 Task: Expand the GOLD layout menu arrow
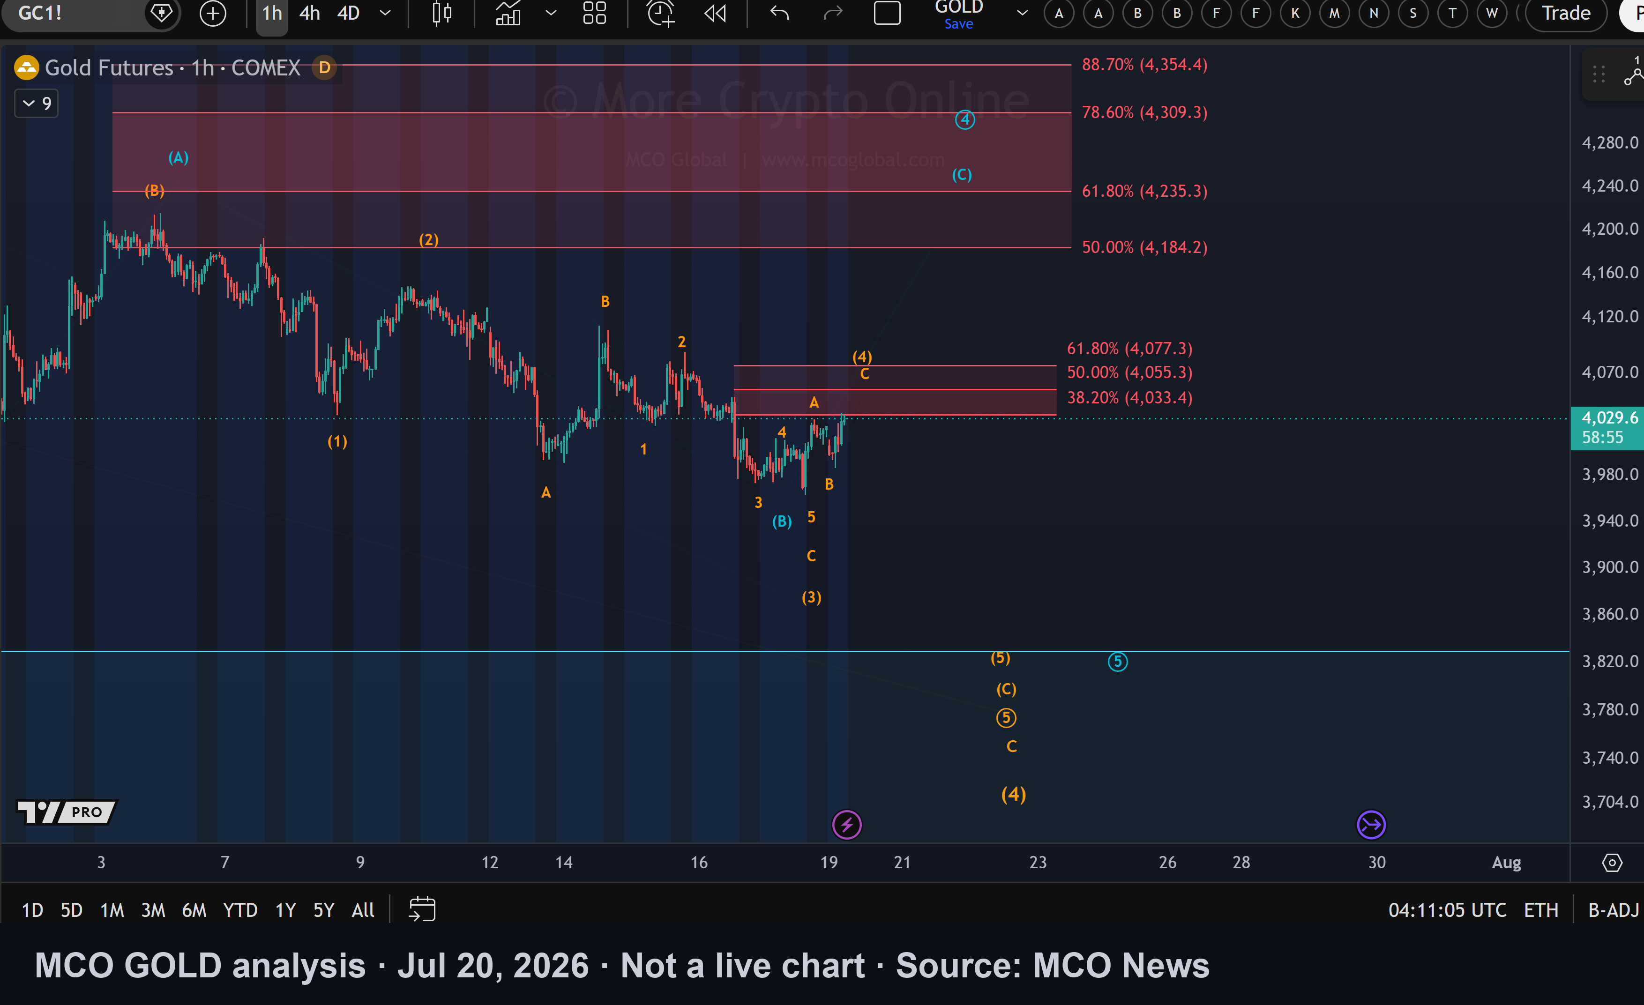click(x=1022, y=13)
